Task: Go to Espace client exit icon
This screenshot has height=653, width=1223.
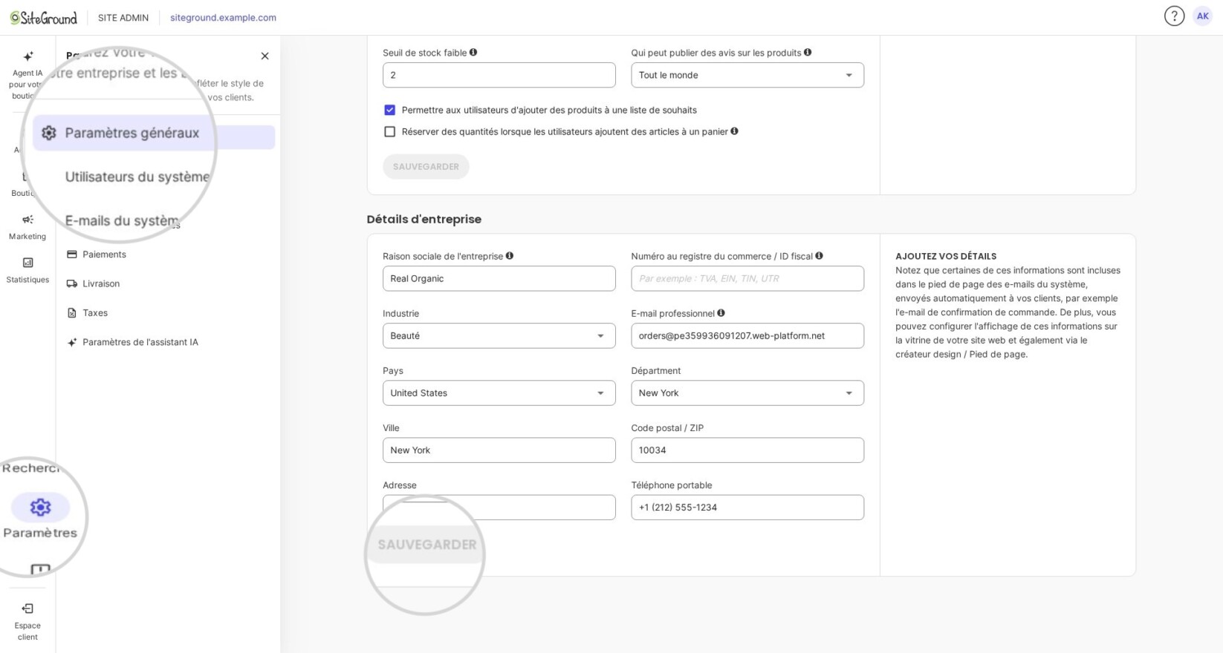Action: (27, 608)
